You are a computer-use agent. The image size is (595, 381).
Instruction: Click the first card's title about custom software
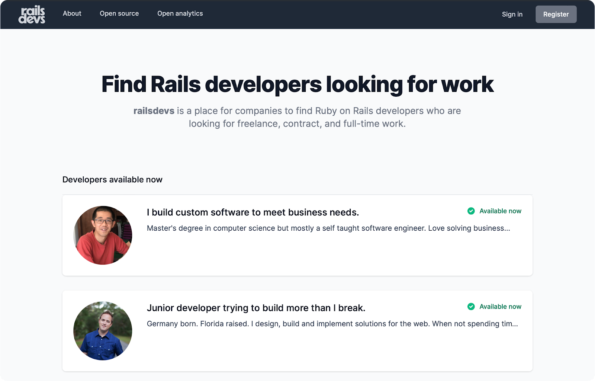pos(253,212)
